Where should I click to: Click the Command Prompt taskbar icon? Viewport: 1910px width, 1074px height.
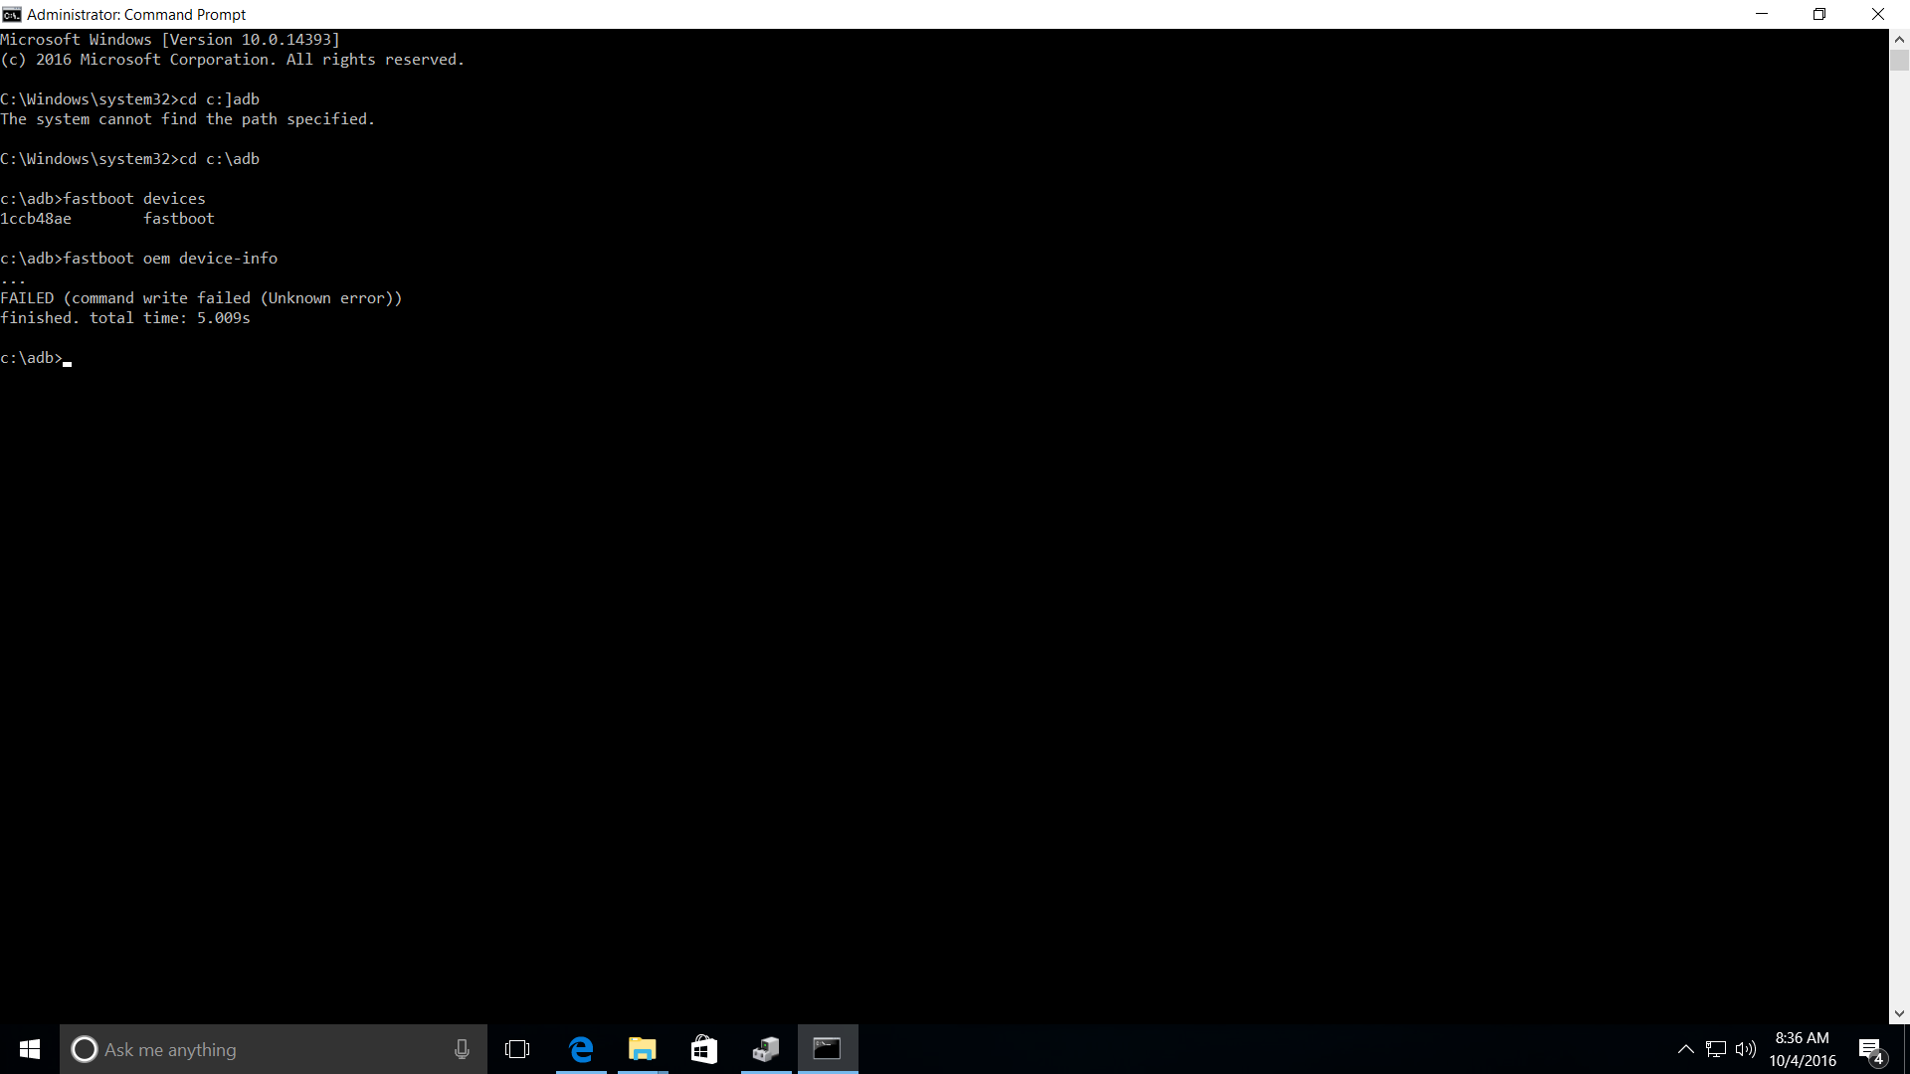point(828,1049)
